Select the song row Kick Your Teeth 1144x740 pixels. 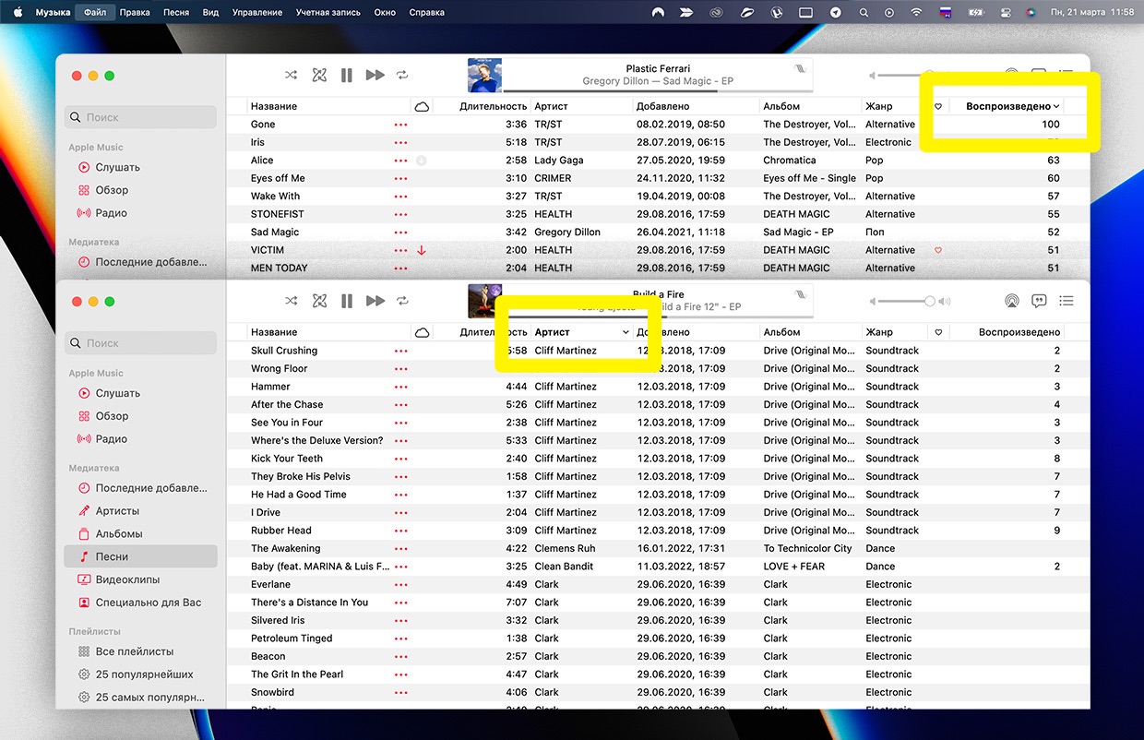pyautogui.click(x=658, y=459)
